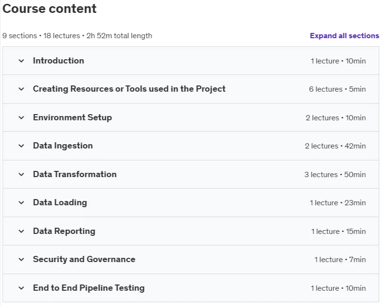
Task: Select the Data Reporting section title
Action: (64, 231)
